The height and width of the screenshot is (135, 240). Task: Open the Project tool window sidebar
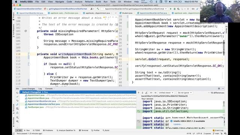[x=13, y=16]
